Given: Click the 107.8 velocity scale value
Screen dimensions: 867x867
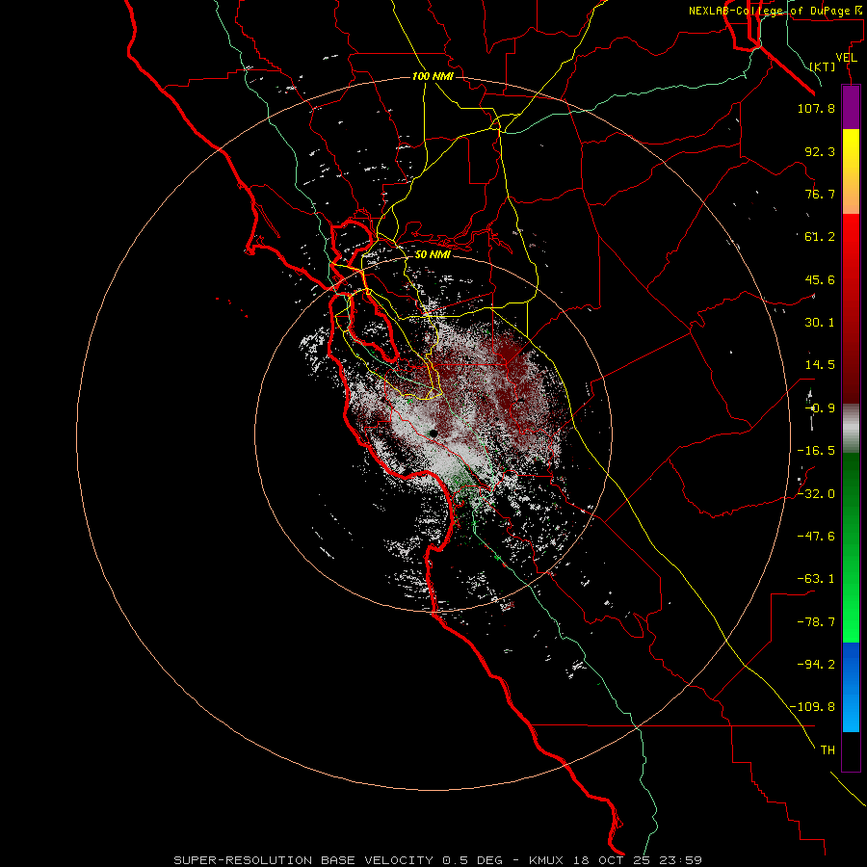Looking at the screenshot, I should tap(816, 108).
